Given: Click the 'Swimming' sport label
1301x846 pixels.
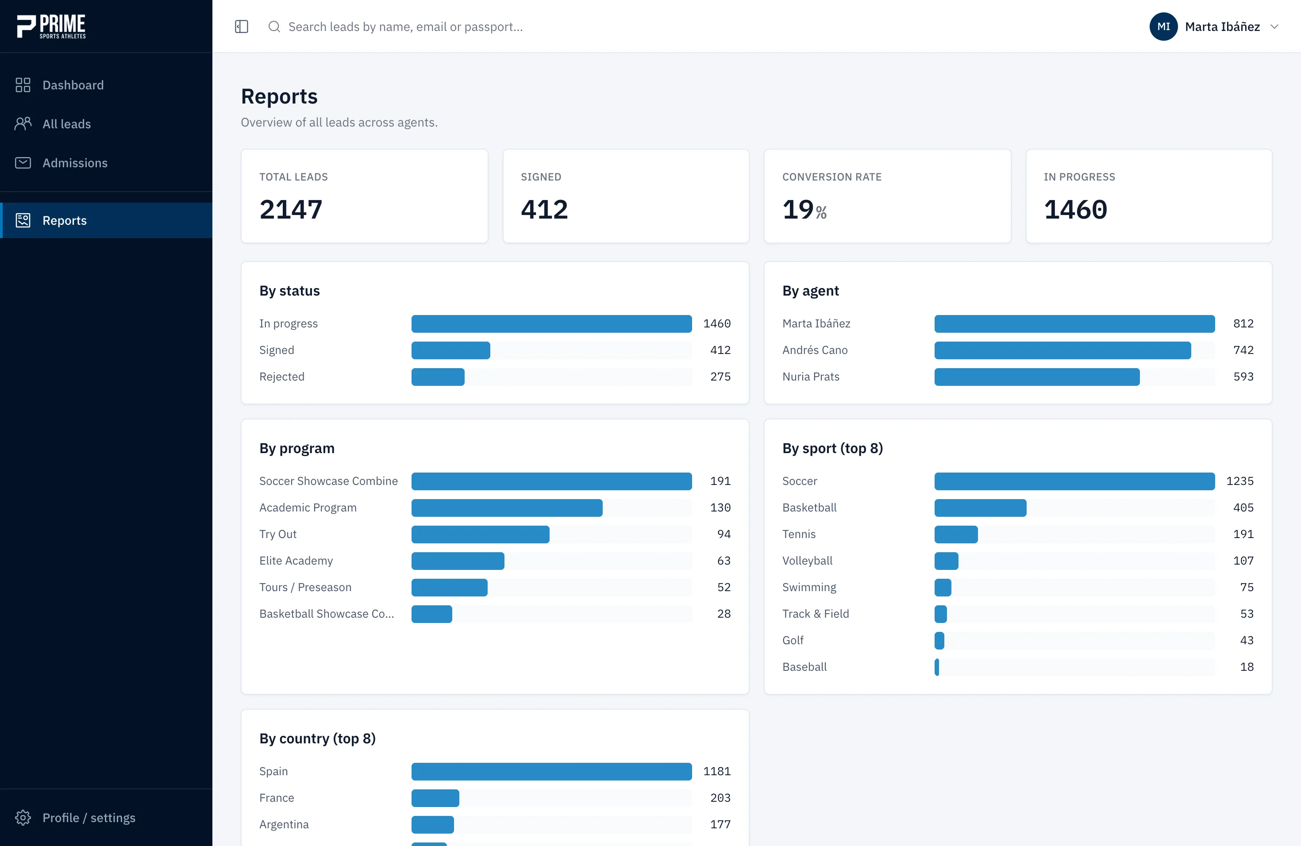Looking at the screenshot, I should 809,587.
